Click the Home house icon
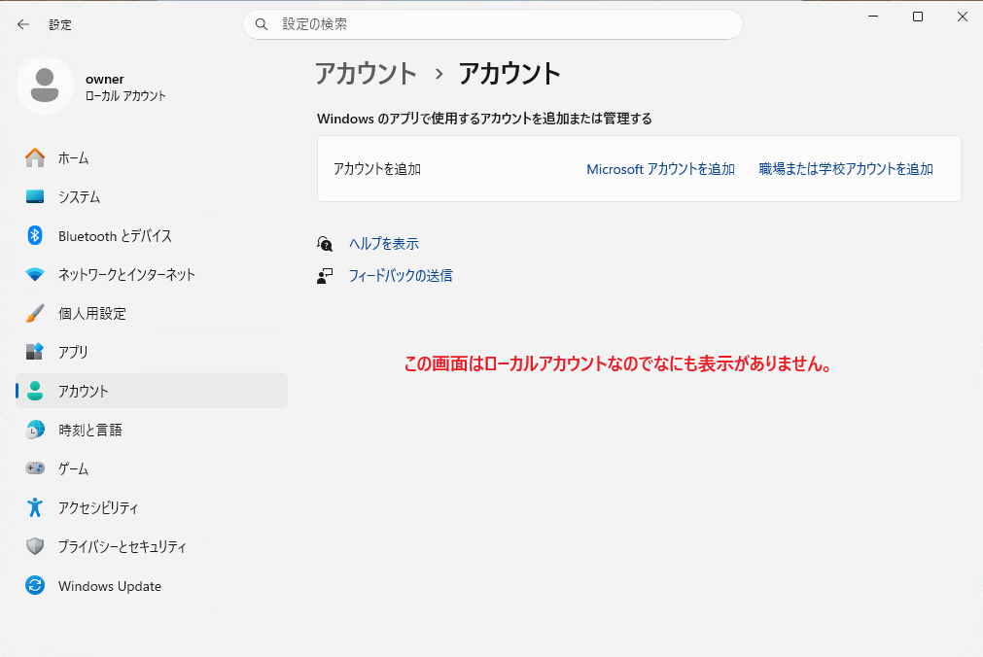 pos(35,158)
